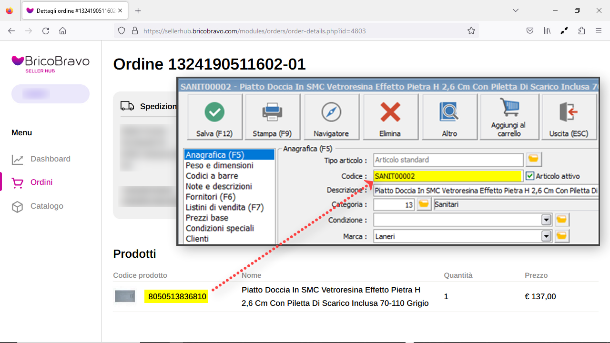Bookmark this page with star icon

[471, 31]
